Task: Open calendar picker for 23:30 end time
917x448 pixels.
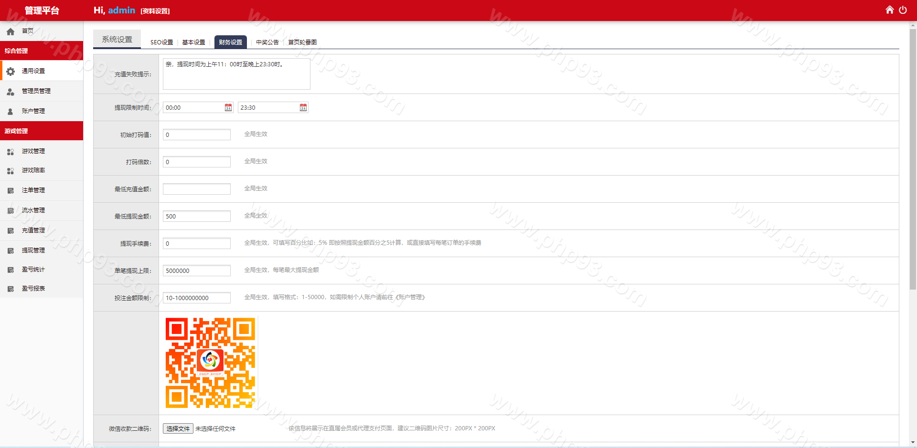Action: 303,108
